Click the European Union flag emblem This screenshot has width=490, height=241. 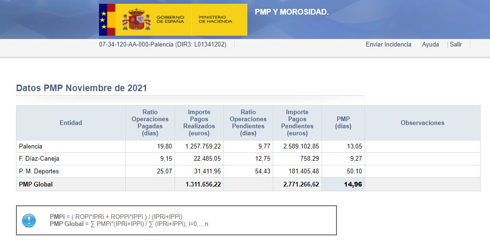point(103,20)
